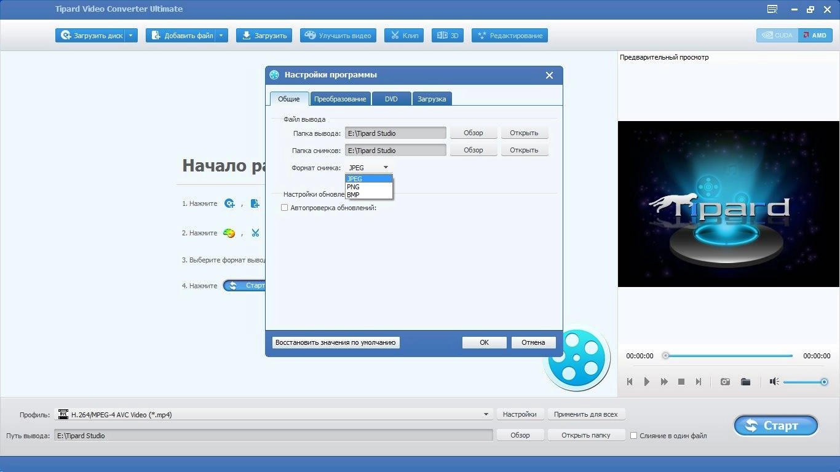The height and width of the screenshot is (472, 840).
Task: Click Обзор for Папка снимков
Action: 473,150
